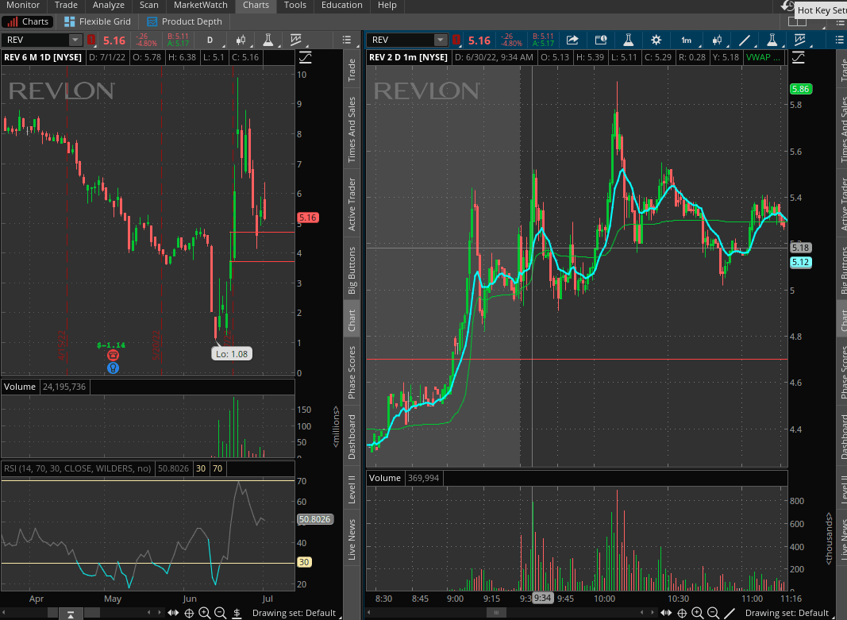
Task: Open the 1m timeframe selector on right chart
Action: pyautogui.click(x=686, y=40)
